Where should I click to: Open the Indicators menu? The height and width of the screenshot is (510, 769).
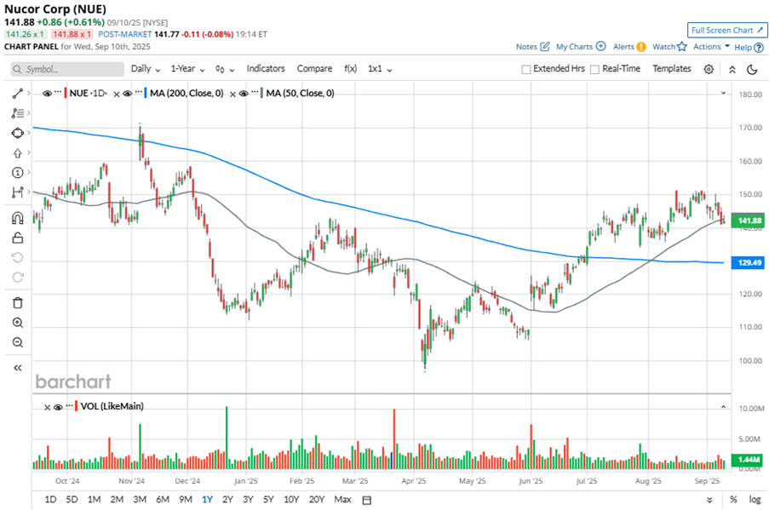coord(266,69)
